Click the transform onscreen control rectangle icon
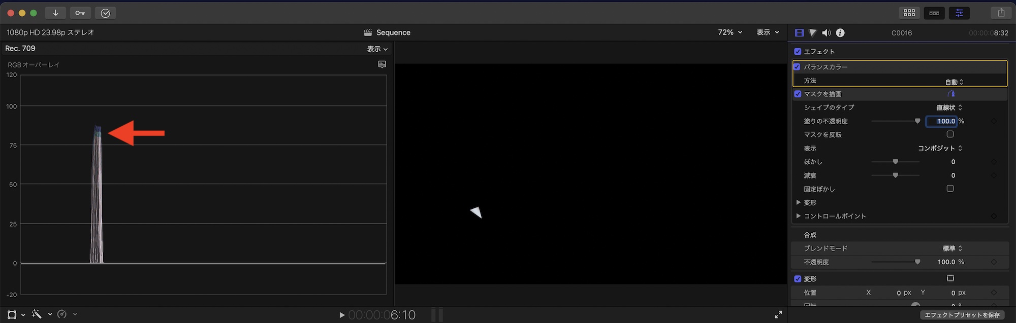Screen dimensions: 1016x323 coord(950,278)
